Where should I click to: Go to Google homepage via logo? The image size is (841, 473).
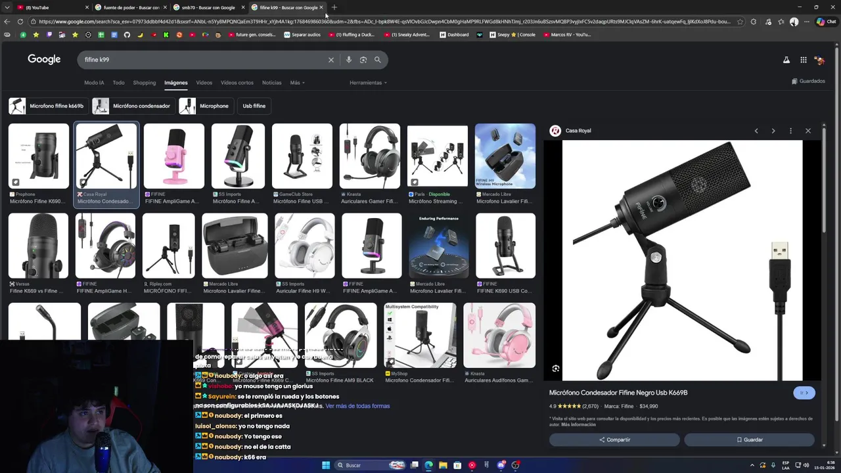tap(44, 59)
